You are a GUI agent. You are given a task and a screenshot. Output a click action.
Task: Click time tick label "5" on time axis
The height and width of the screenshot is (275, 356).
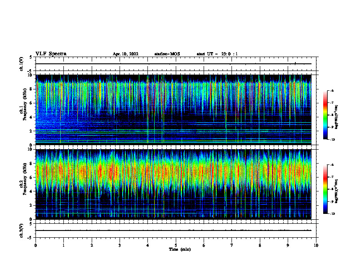pyautogui.click(x=176, y=245)
